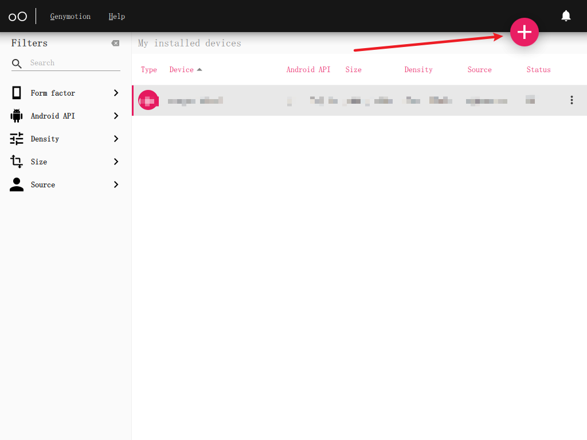Expand the Size filter
Viewport: 587px width, 440px height.
click(x=116, y=162)
